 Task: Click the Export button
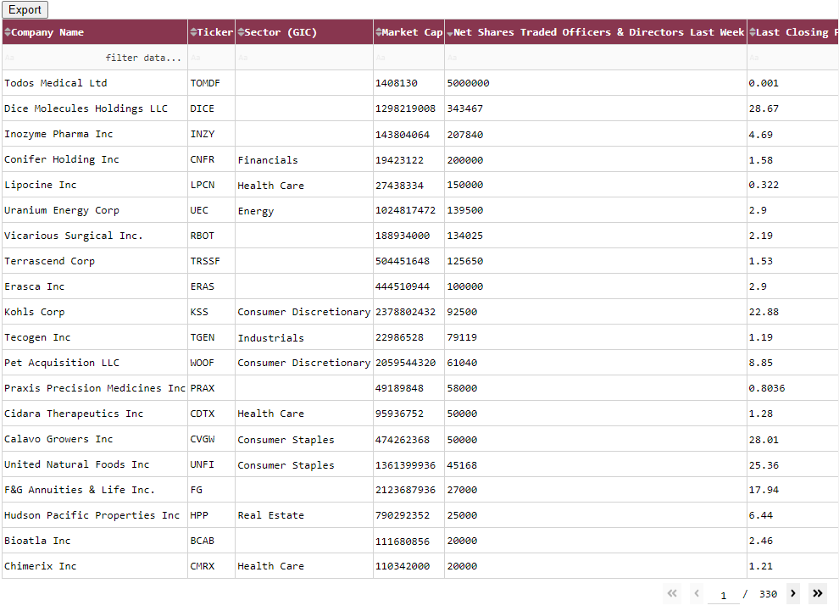[24, 9]
